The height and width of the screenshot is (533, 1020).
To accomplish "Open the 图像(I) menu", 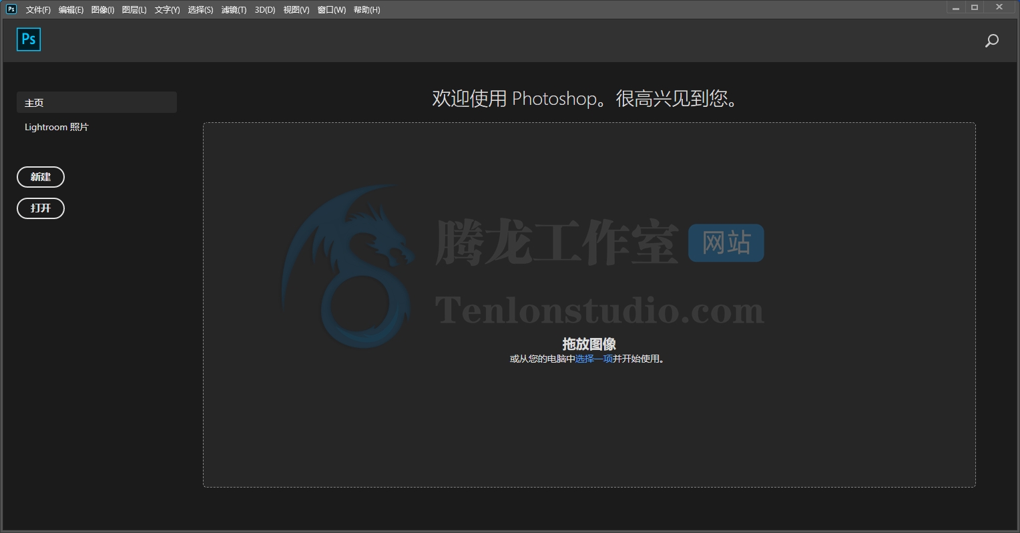I will pos(103,10).
